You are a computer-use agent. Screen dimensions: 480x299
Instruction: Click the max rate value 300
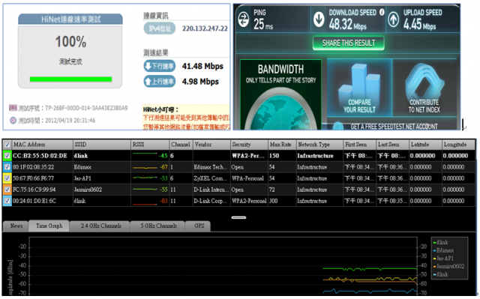[273, 201]
